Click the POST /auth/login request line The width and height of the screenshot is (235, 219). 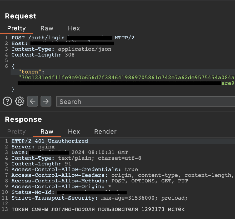73,38
